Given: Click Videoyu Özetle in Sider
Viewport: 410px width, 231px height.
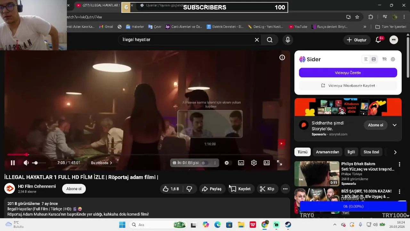Looking at the screenshot, I should (x=348, y=73).
